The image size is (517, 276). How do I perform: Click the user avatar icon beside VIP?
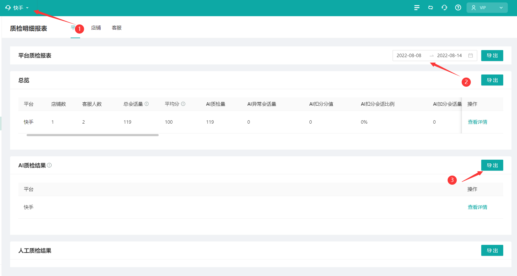click(474, 8)
